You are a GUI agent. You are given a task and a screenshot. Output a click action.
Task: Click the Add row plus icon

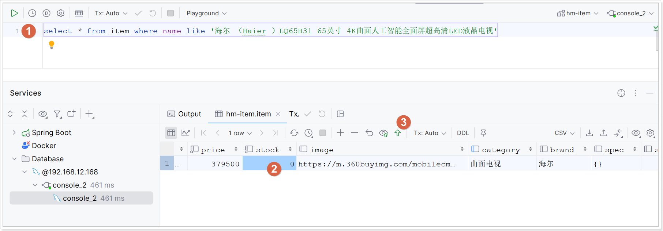point(340,133)
